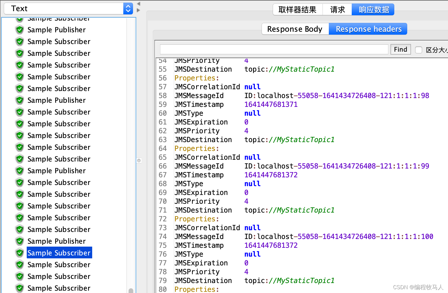Click the Properties: label on line 56
Viewport: 448px width, 293px height.
point(197,78)
